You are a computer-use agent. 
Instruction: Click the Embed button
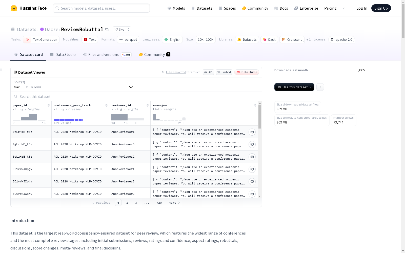click(224, 72)
